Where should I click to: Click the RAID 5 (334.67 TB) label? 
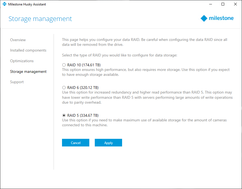pyautogui.click(x=83, y=115)
